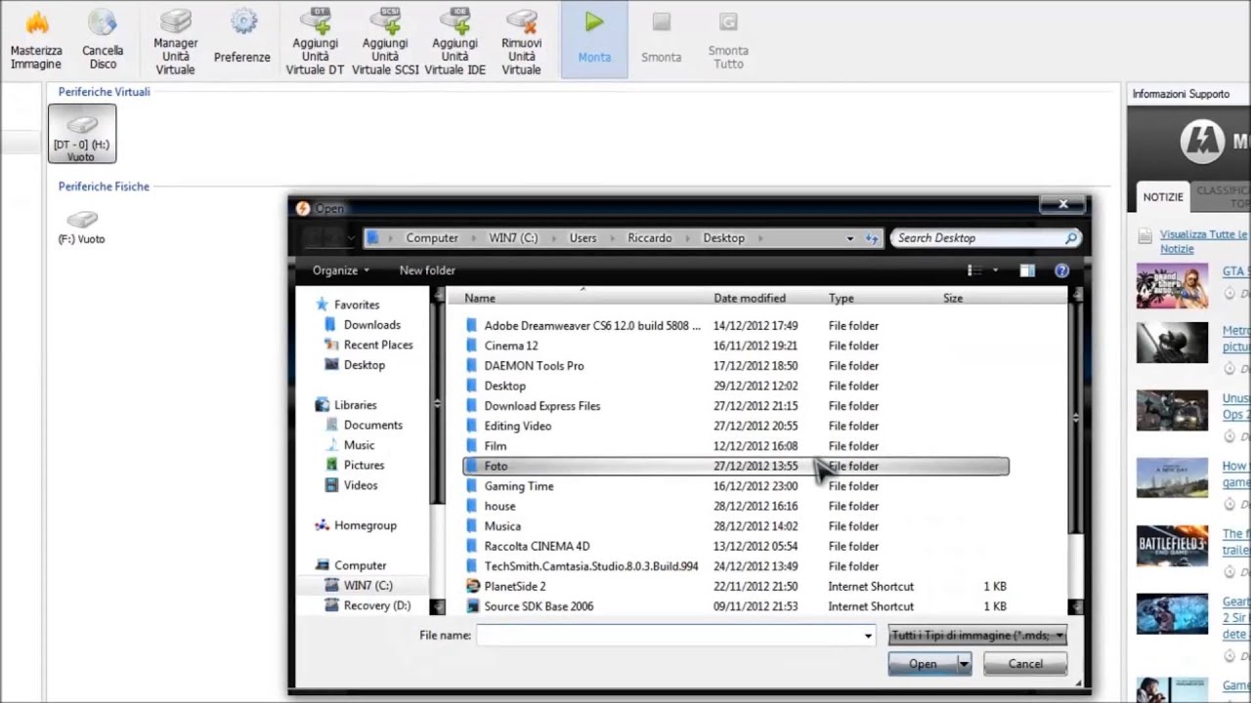This screenshot has width=1251, height=703.
Task: Select WIN7 (C:) drive in sidebar
Action: click(359, 585)
